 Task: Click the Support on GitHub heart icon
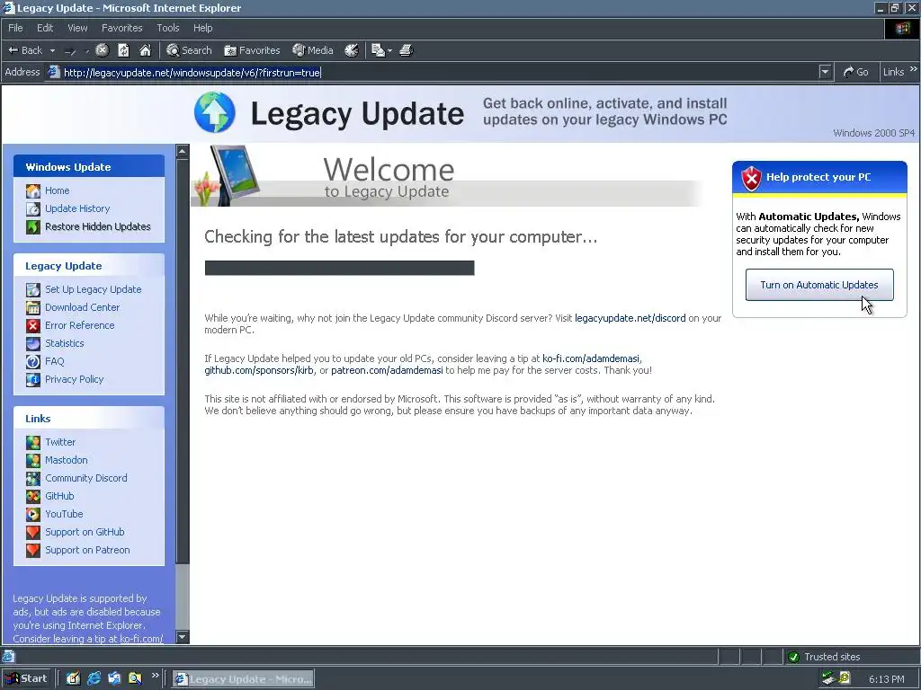pos(33,532)
